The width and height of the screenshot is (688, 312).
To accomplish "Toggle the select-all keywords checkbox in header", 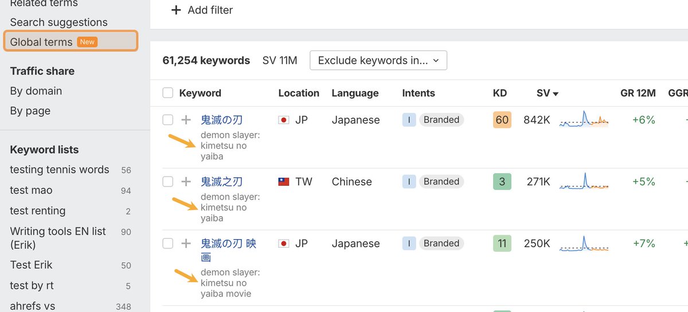I will click(167, 93).
